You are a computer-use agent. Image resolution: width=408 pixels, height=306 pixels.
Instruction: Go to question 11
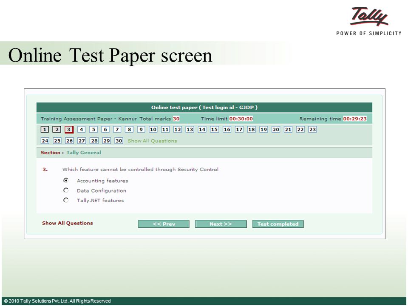[165, 129]
